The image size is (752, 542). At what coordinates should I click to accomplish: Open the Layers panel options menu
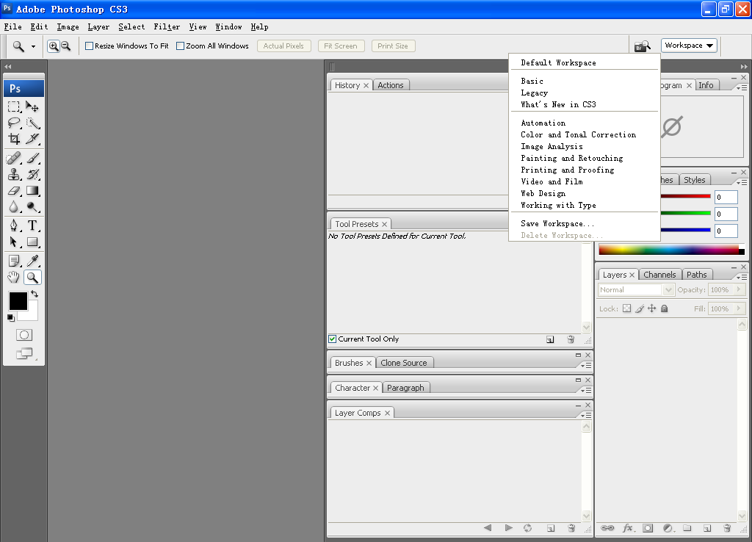click(x=742, y=277)
